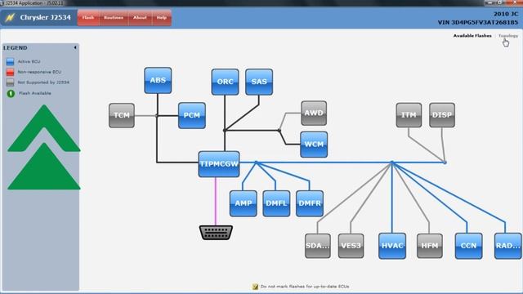Click the Chrysler J2534 lightning logo
This screenshot has height=294, width=523.
[x=10, y=17]
